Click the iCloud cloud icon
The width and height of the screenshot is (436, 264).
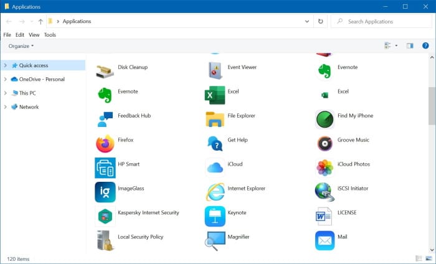pyautogui.click(x=215, y=168)
